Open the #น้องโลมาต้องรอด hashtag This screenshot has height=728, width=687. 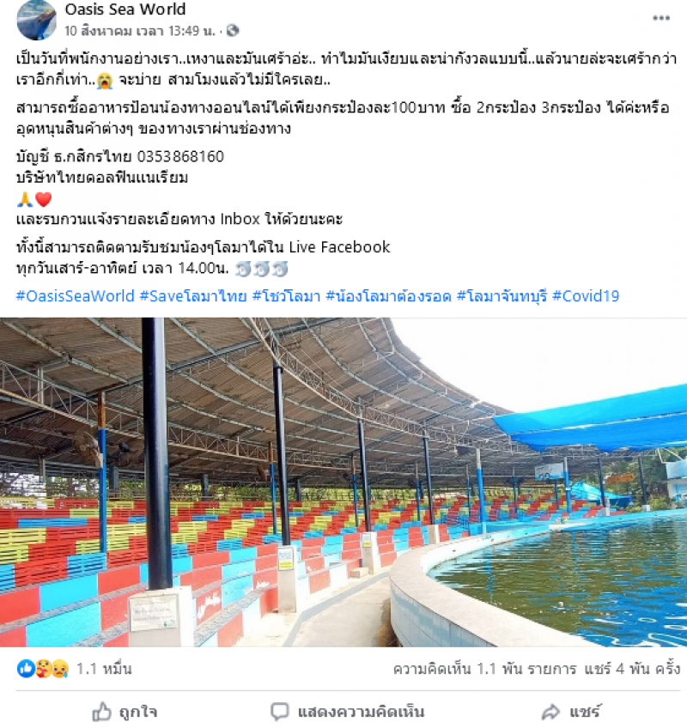388,295
